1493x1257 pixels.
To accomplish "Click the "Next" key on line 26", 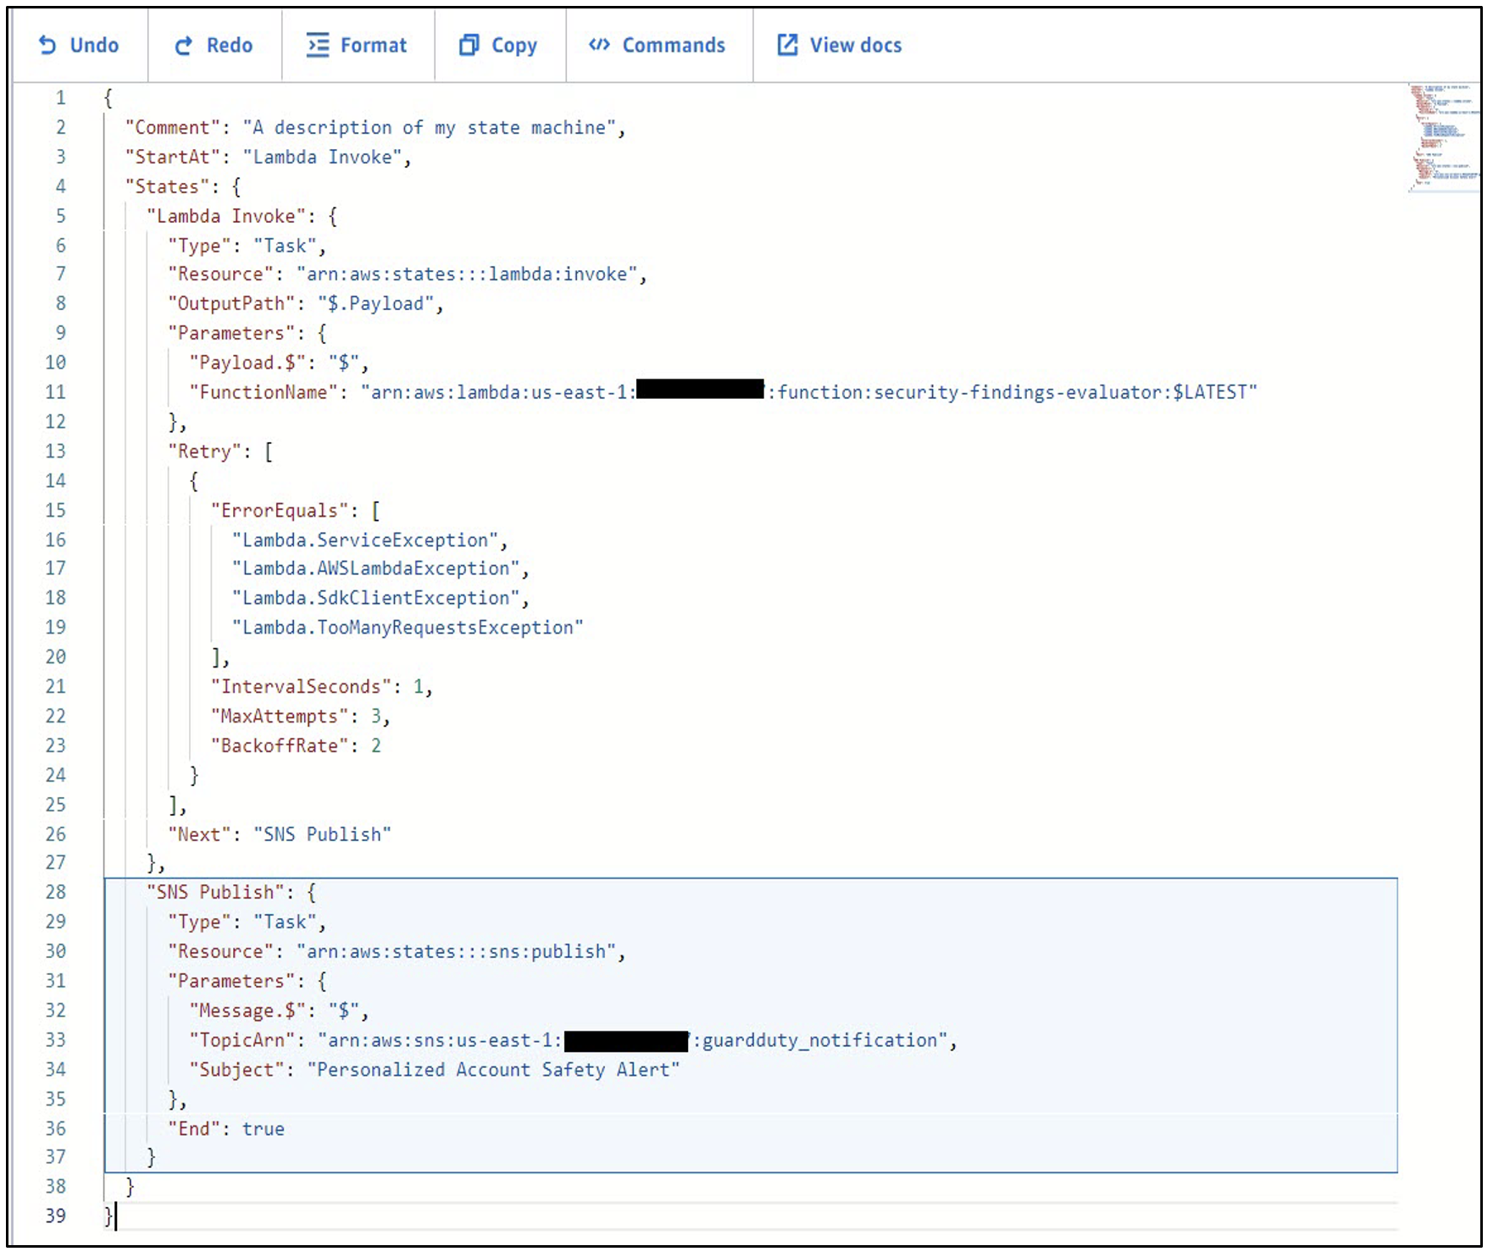I will (199, 834).
